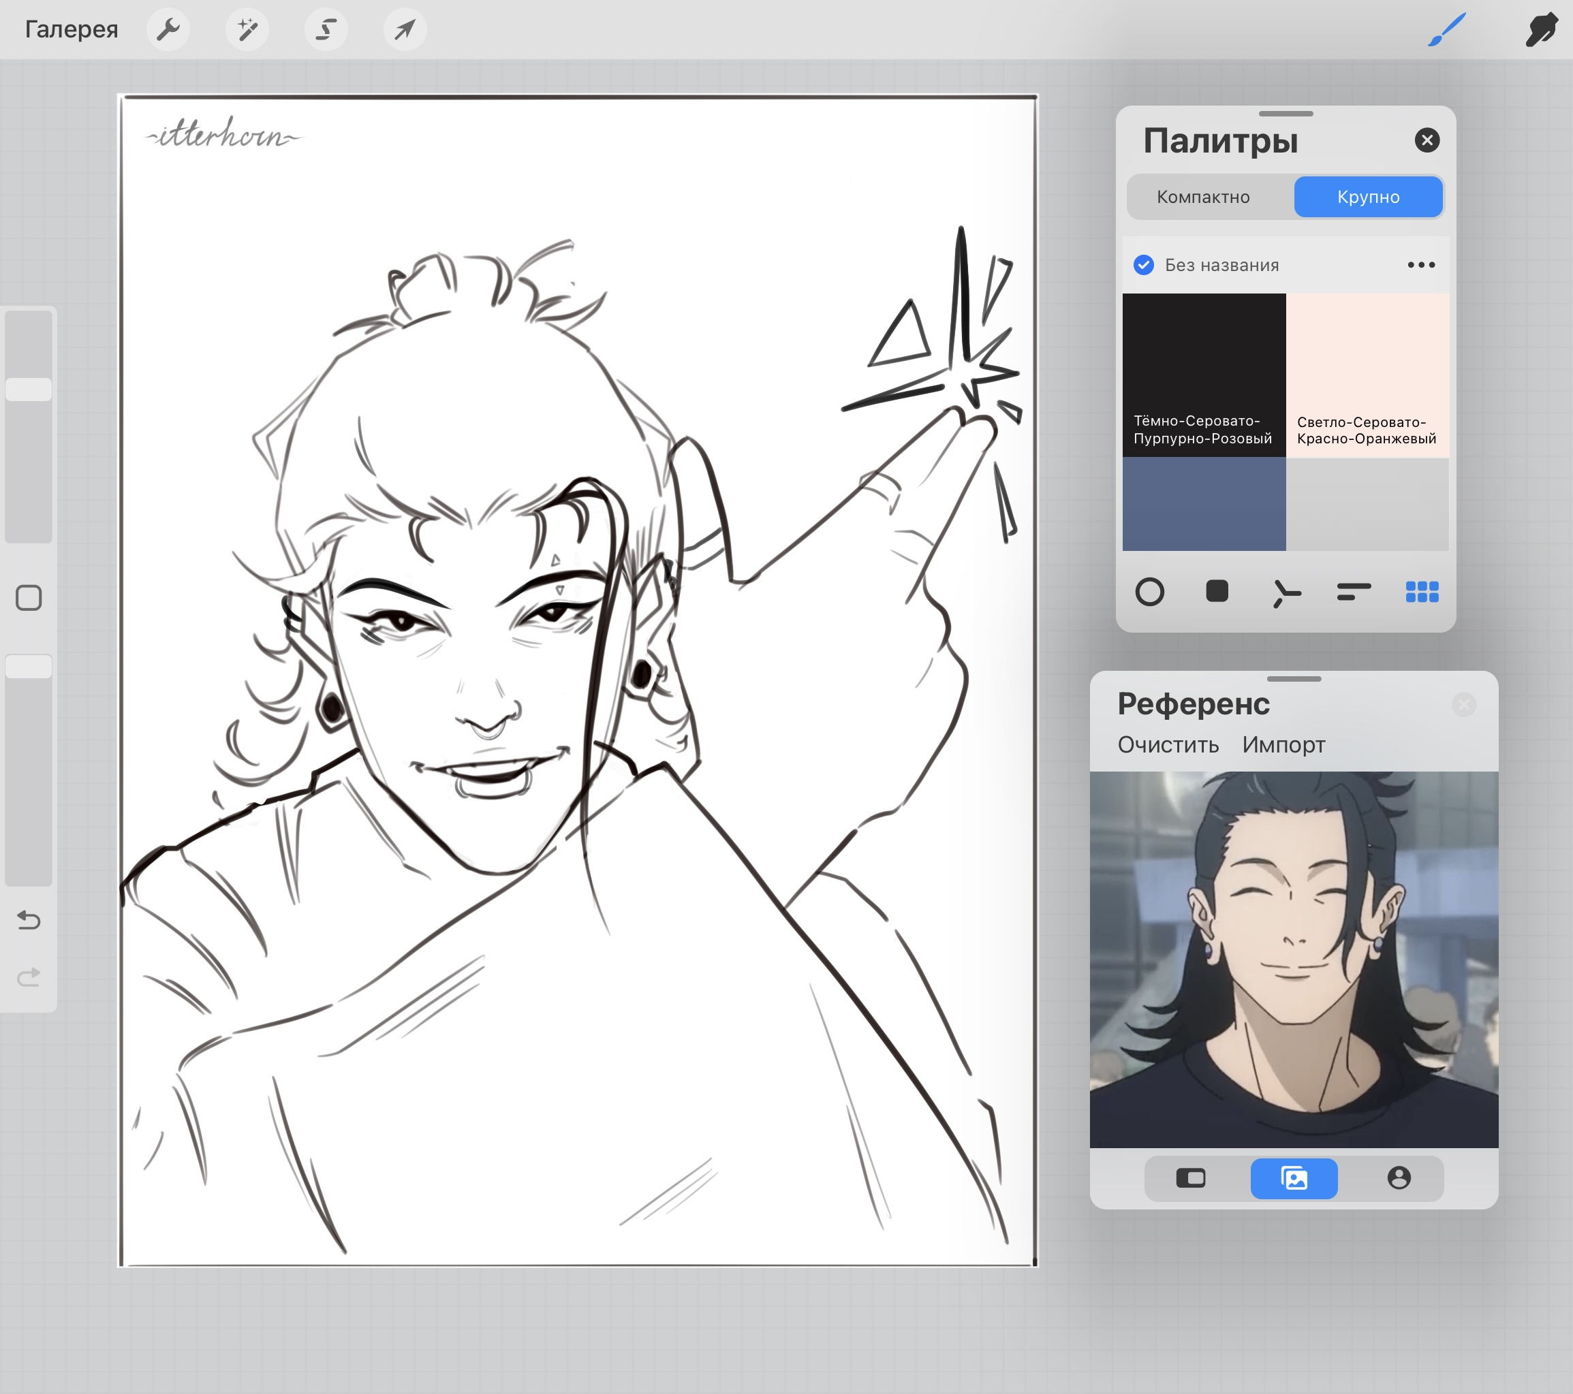Tap the empty gray palette slot
Viewport: 1573px width, 1394px height.
pos(1367,504)
